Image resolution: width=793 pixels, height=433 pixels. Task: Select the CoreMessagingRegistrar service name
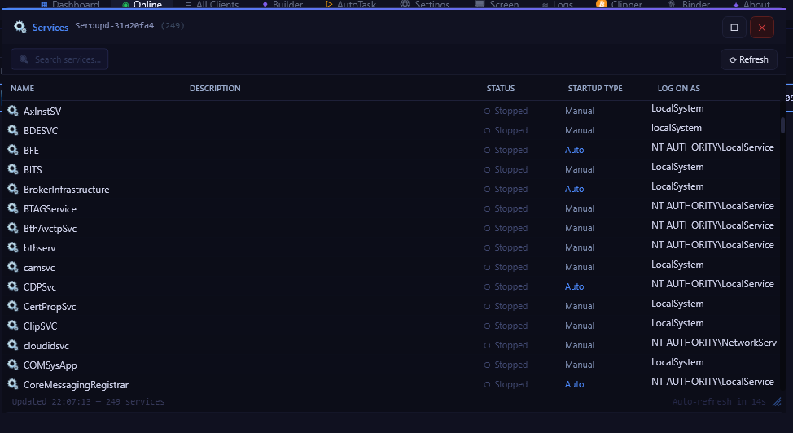76,385
